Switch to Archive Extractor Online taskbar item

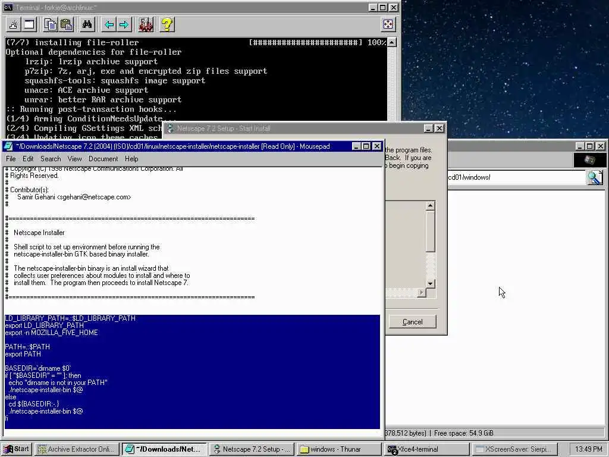(x=77, y=449)
